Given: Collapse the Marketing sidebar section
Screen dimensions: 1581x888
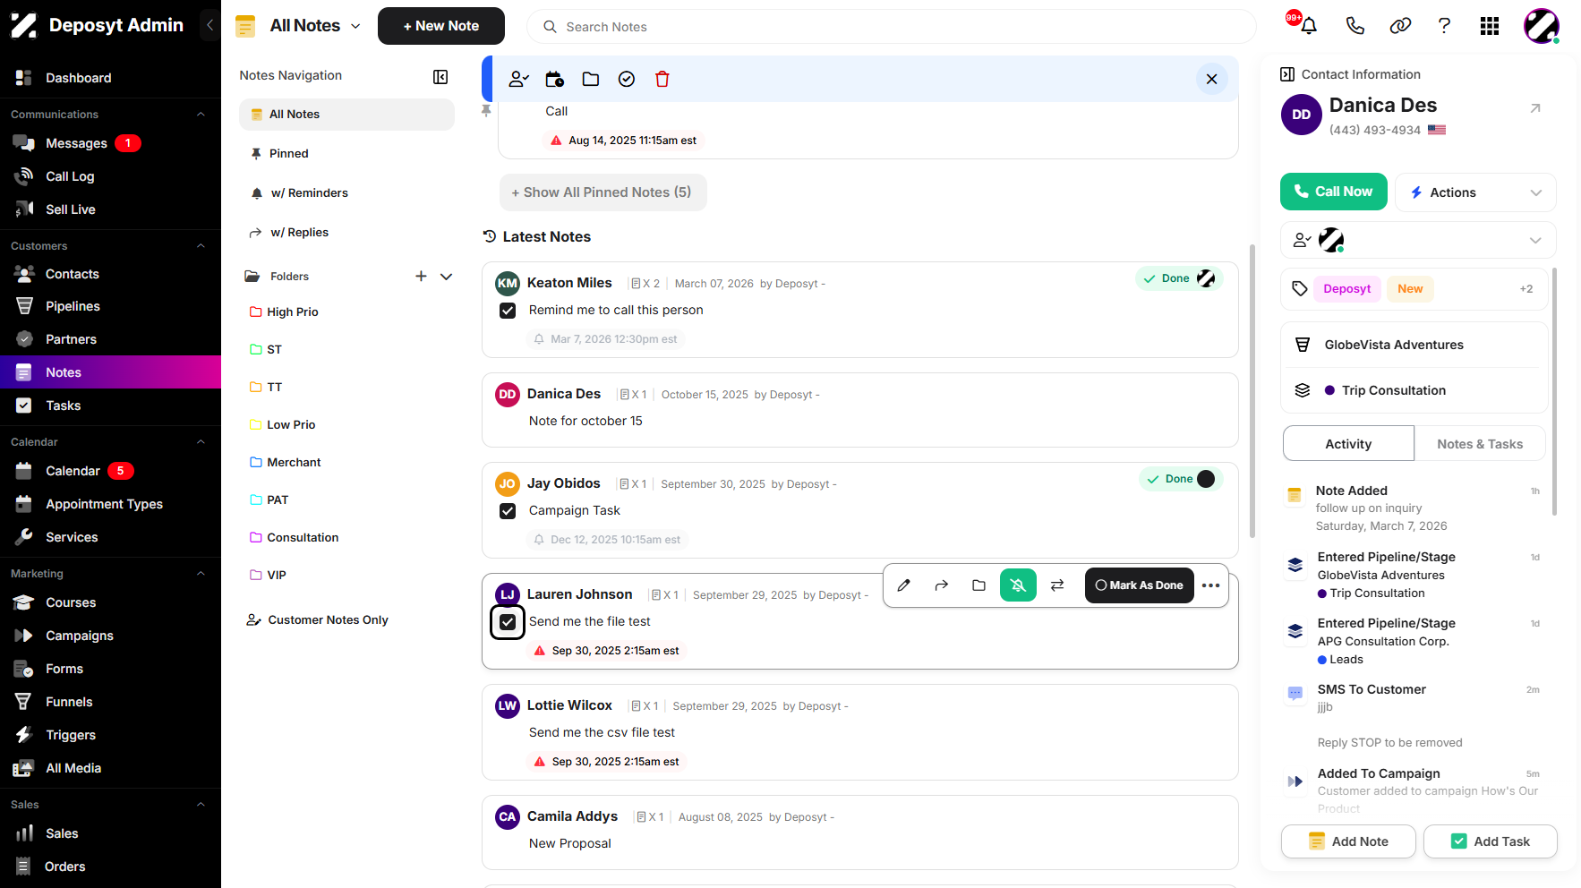Looking at the screenshot, I should (x=201, y=574).
